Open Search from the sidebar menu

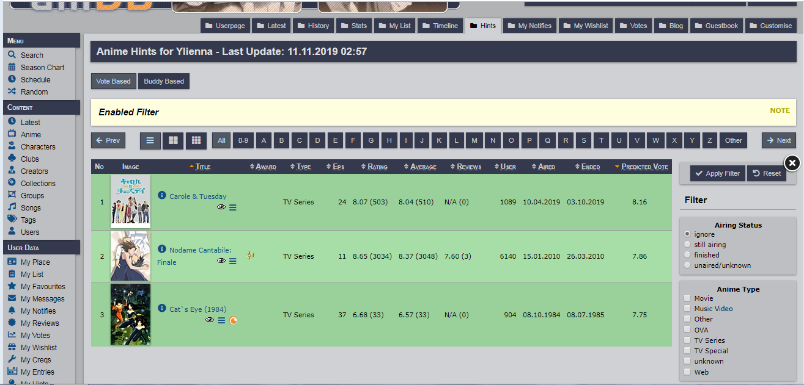[x=32, y=55]
